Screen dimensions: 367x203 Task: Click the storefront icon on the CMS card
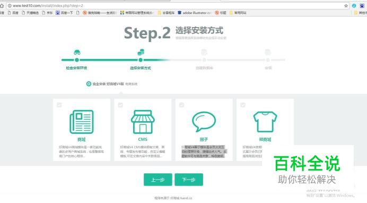point(143,122)
